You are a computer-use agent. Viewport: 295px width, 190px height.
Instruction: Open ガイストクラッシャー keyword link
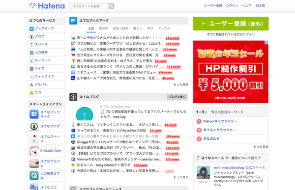point(219,130)
